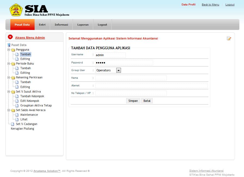This screenshot has height=177, width=244.
Task: Click the red Akses Menu Admin arrow icon
Action: [x=10, y=37]
